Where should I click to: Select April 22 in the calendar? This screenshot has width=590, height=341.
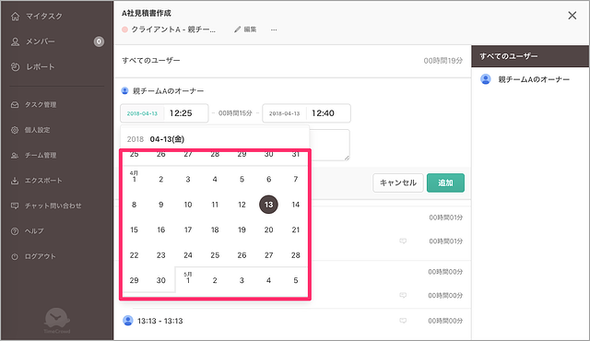134,255
